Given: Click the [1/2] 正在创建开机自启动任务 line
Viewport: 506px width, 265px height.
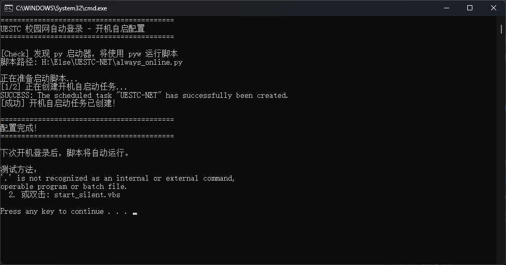Looking at the screenshot, I should pyautogui.click(x=64, y=86).
